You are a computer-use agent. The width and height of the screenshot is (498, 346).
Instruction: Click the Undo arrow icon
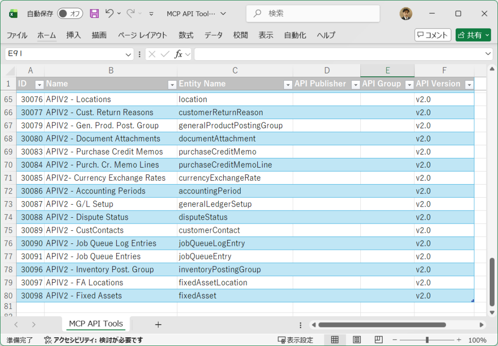tap(109, 14)
